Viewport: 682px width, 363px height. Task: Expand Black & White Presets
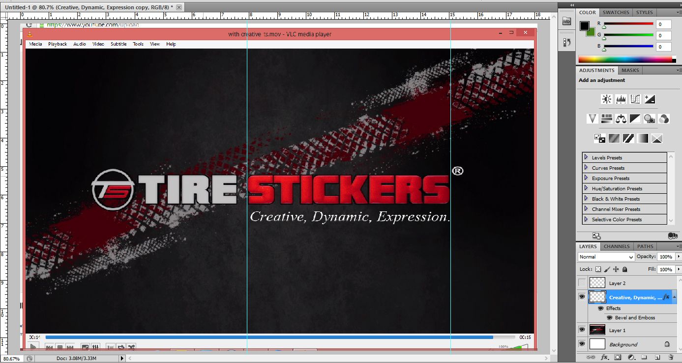point(586,199)
